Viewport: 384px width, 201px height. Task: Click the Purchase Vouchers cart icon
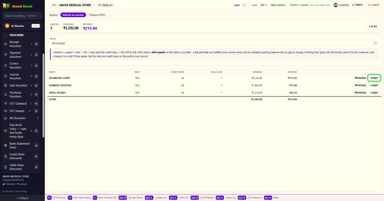click(5, 95)
